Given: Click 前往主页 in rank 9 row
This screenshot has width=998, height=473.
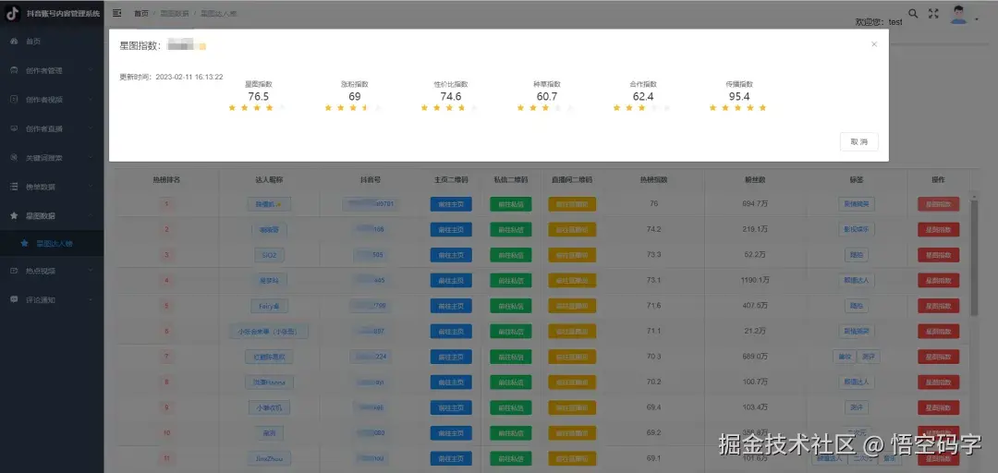Looking at the screenshot, I should click(451, 407).
